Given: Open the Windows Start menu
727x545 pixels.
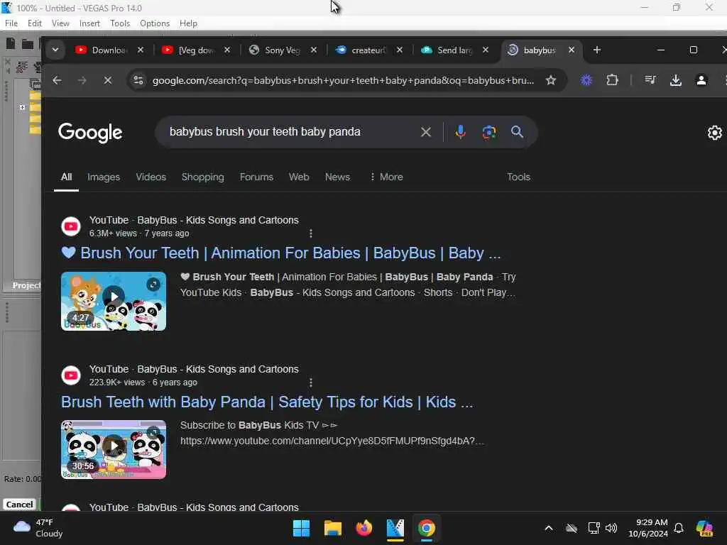Looking at the screenshot, I should click(301, 528).
